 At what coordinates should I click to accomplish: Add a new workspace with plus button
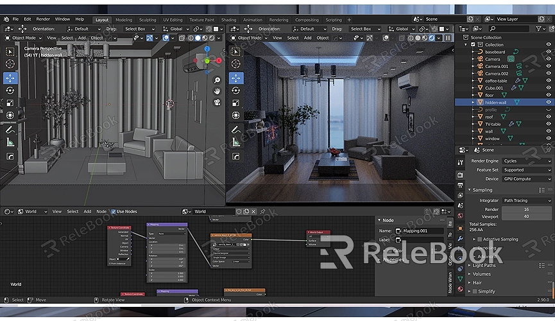tap(349, 20)
